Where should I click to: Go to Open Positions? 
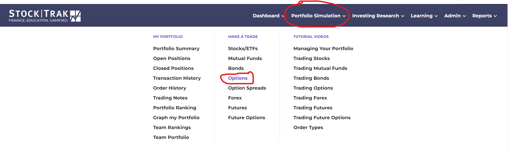(x=172, y=58)
